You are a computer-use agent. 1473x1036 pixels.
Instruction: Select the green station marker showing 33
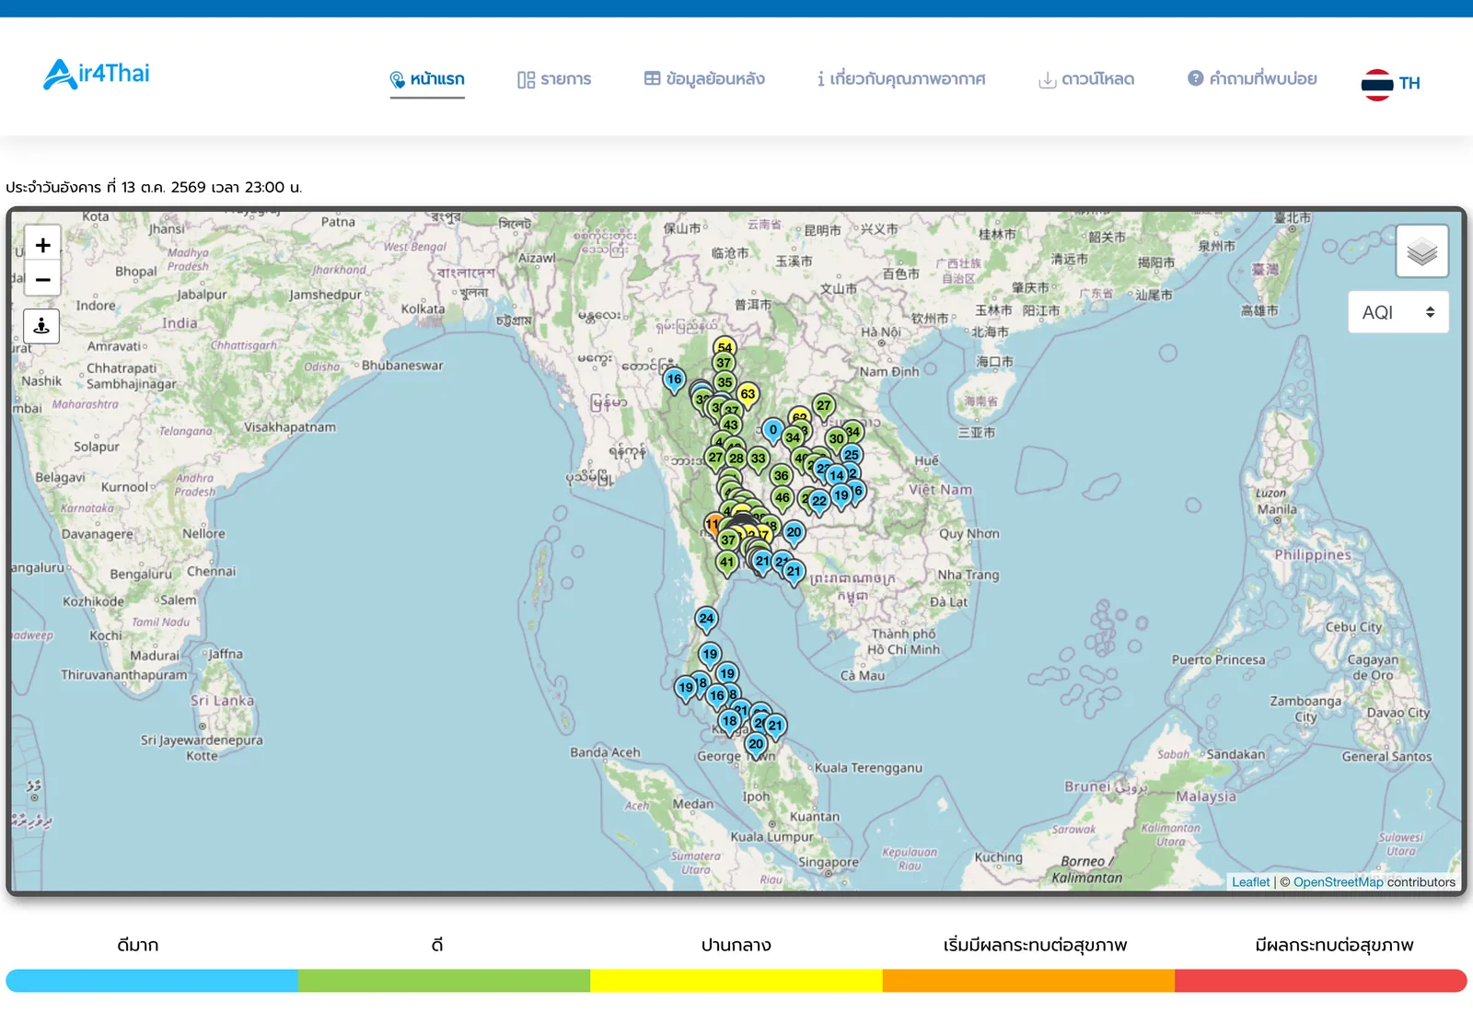pyautogui.click(x=758, y=460)
